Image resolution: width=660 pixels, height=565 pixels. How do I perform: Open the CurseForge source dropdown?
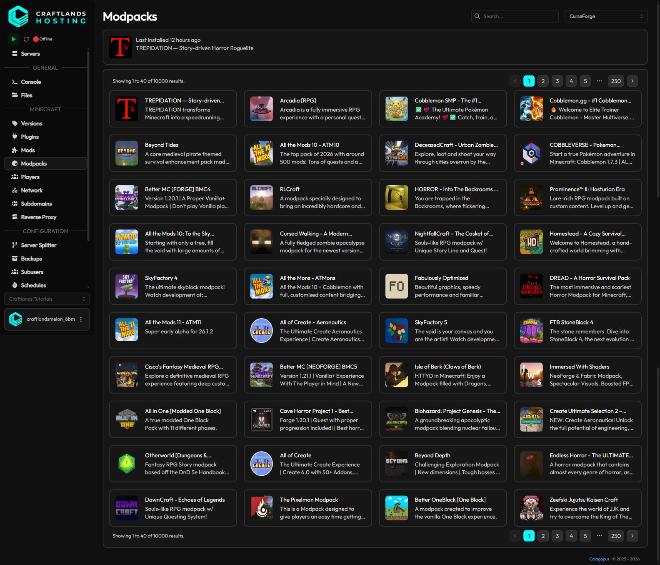click(606, 16)
